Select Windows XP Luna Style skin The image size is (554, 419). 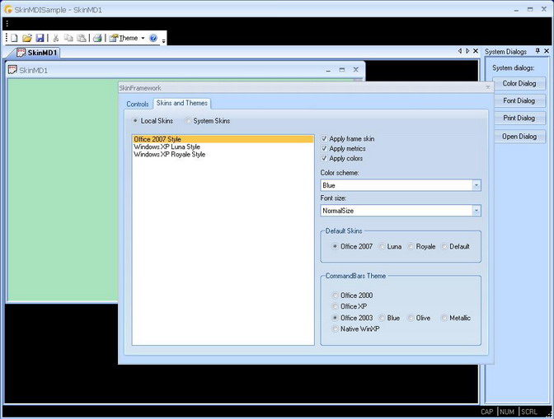tap(167, 147)
